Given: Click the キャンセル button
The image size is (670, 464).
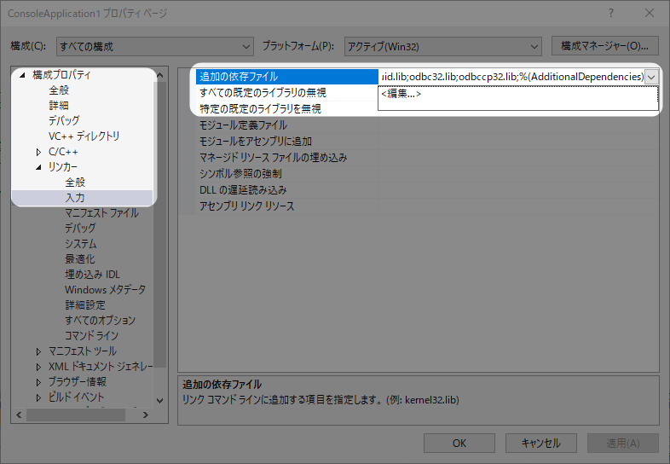Looking at the screenshot, I should point(541,443).
